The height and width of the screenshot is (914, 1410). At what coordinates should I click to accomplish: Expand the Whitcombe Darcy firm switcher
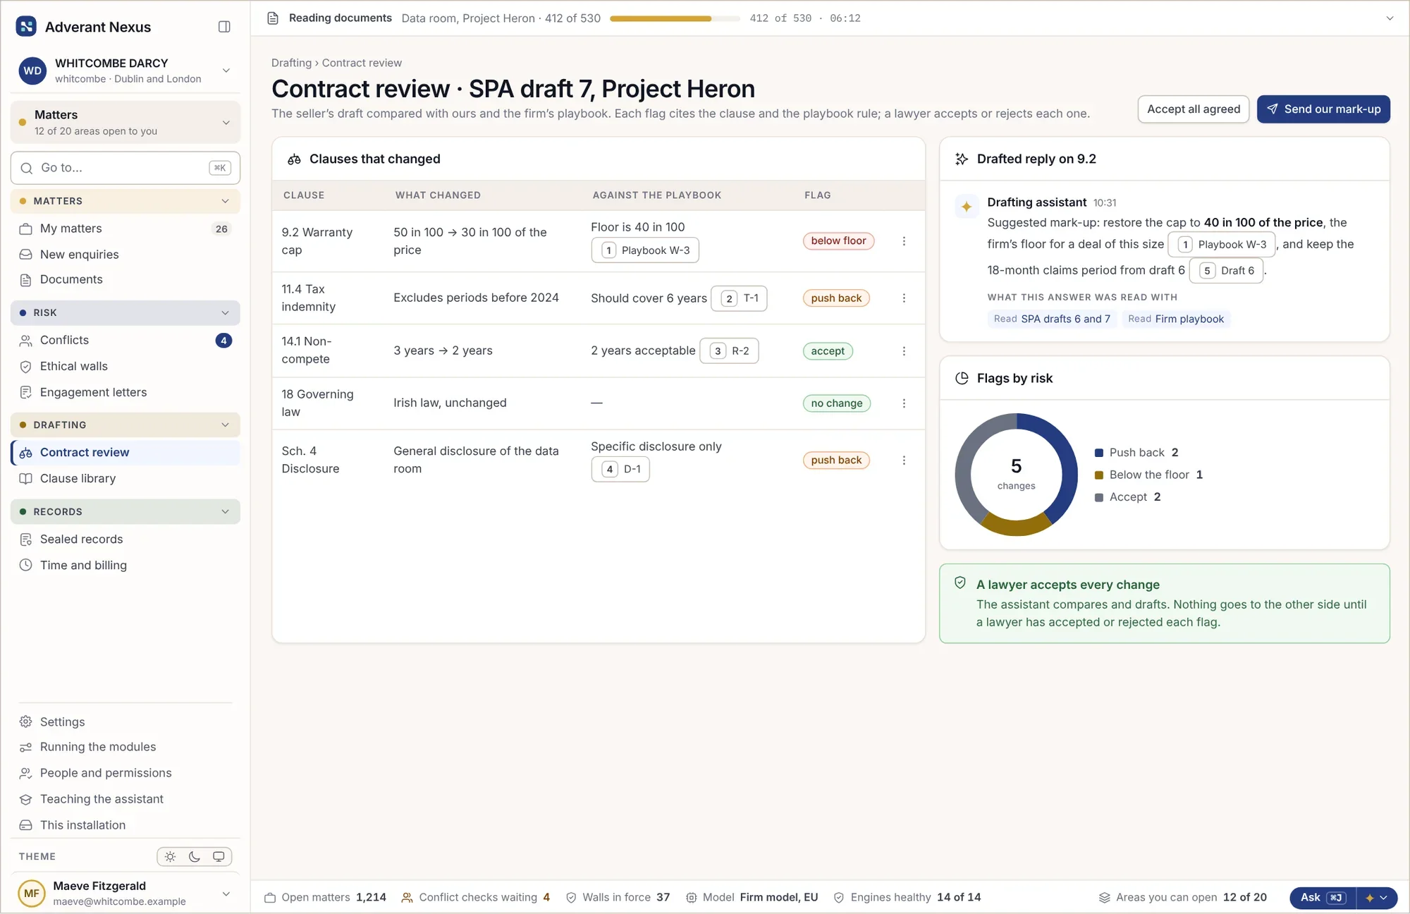pos(226,71)
